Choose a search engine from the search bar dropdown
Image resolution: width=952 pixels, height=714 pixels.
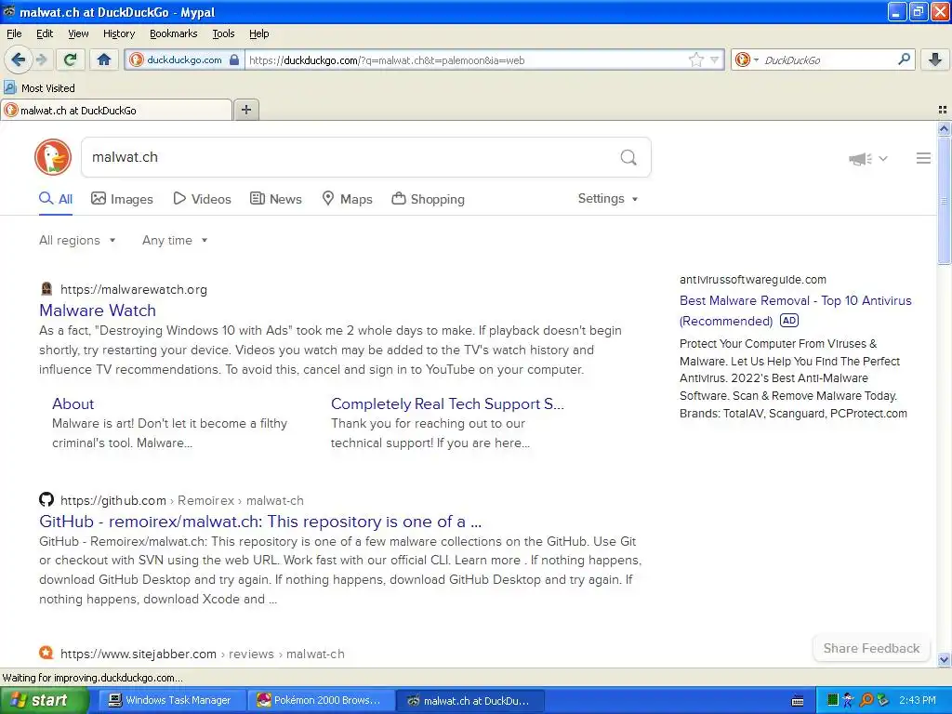[747, 59]
